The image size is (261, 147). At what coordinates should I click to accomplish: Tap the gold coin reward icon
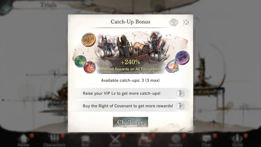tap(89, 40)
